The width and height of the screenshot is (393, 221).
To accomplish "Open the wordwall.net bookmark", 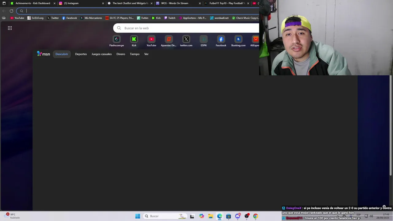I will coord(219,18).
